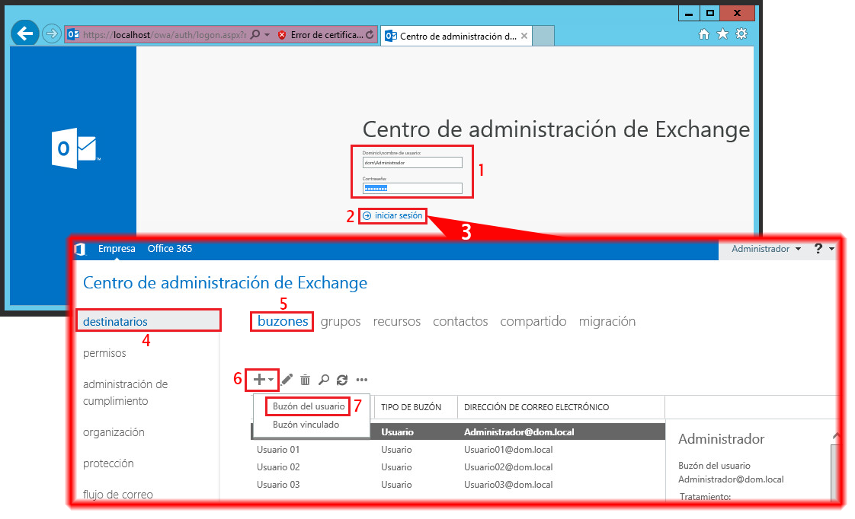This screenshot has height=519, width=855.
Task: Open the browser home icon
Action: [x=704, y=34]
